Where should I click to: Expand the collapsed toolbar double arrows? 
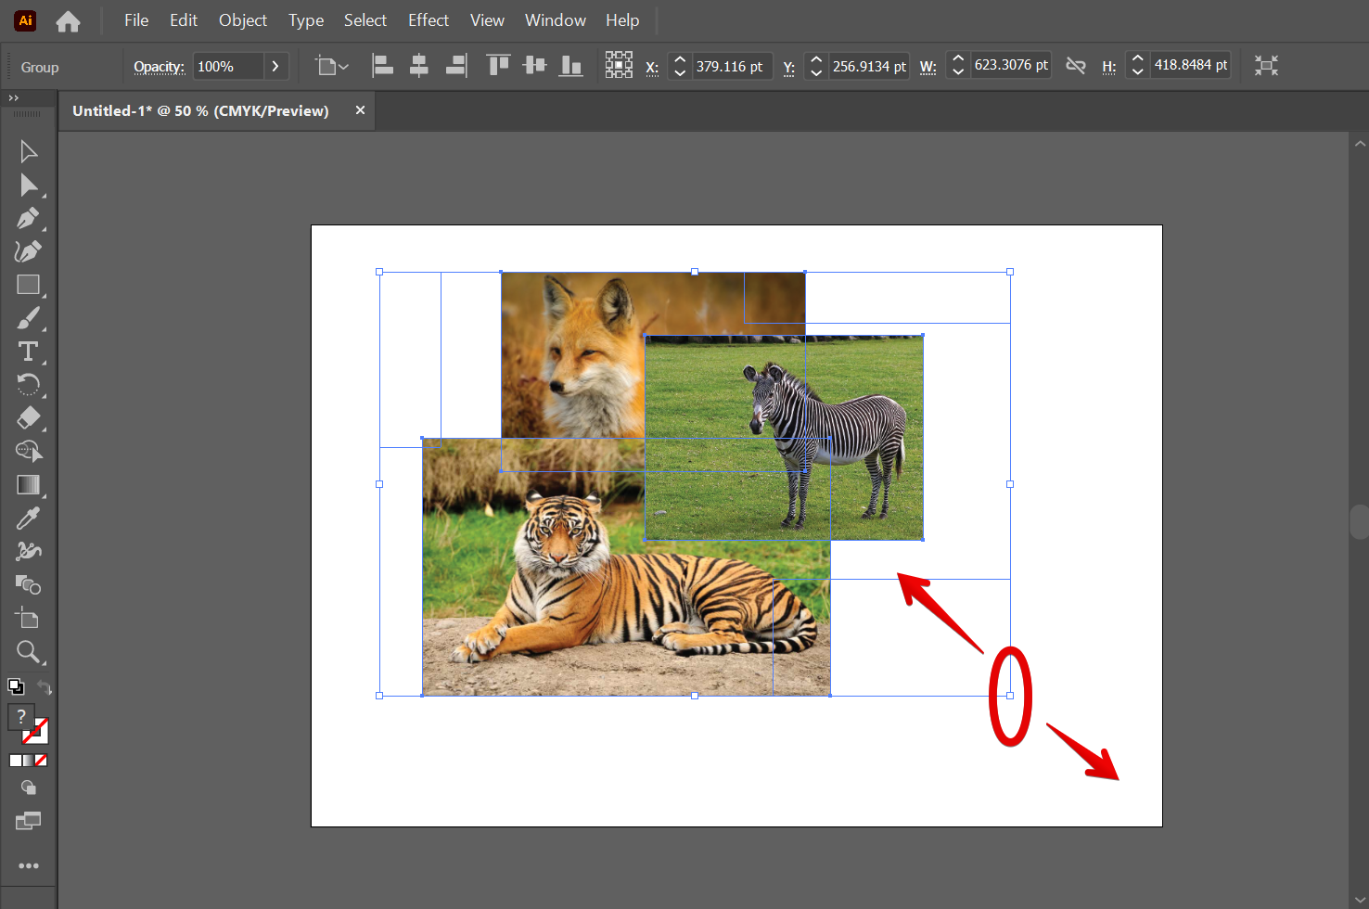(13, 97)
